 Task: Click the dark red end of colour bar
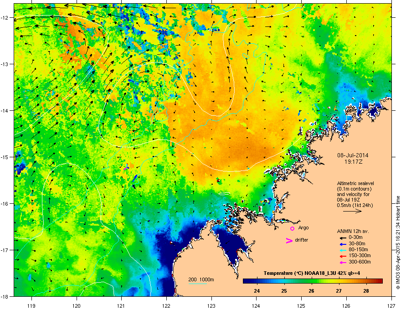380,281
